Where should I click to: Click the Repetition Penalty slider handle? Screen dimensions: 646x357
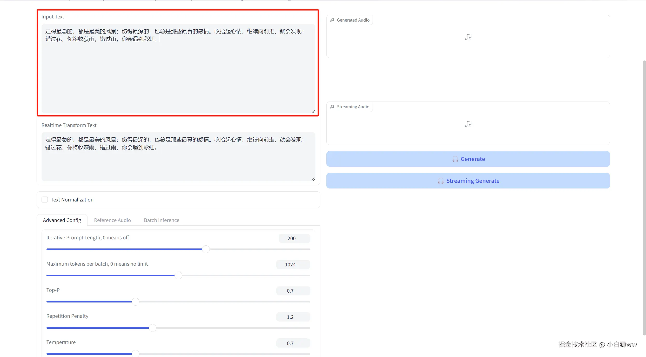pyautogui.click(x=152, y=328)
